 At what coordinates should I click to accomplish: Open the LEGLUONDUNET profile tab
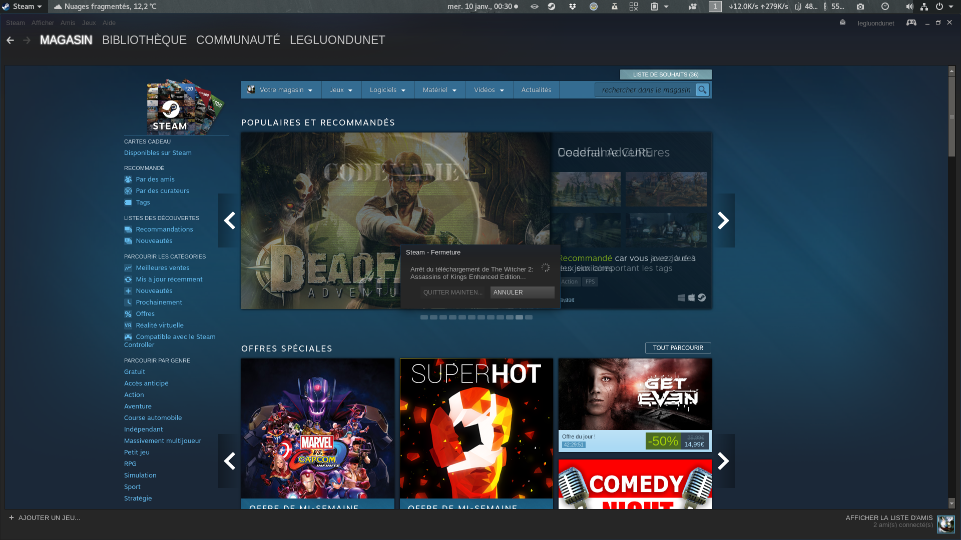pyautogui.click(x=337, y=40)
